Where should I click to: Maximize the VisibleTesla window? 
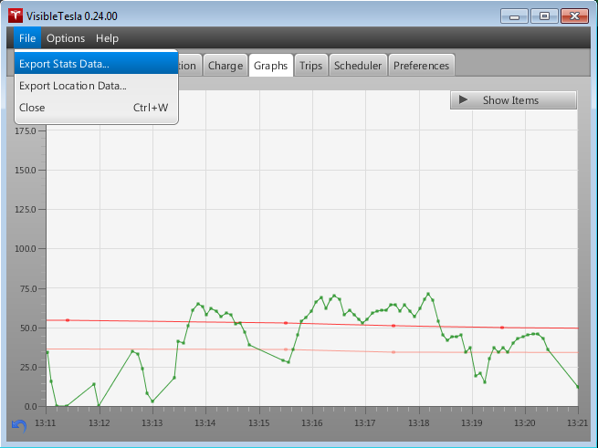coord(544,16)
